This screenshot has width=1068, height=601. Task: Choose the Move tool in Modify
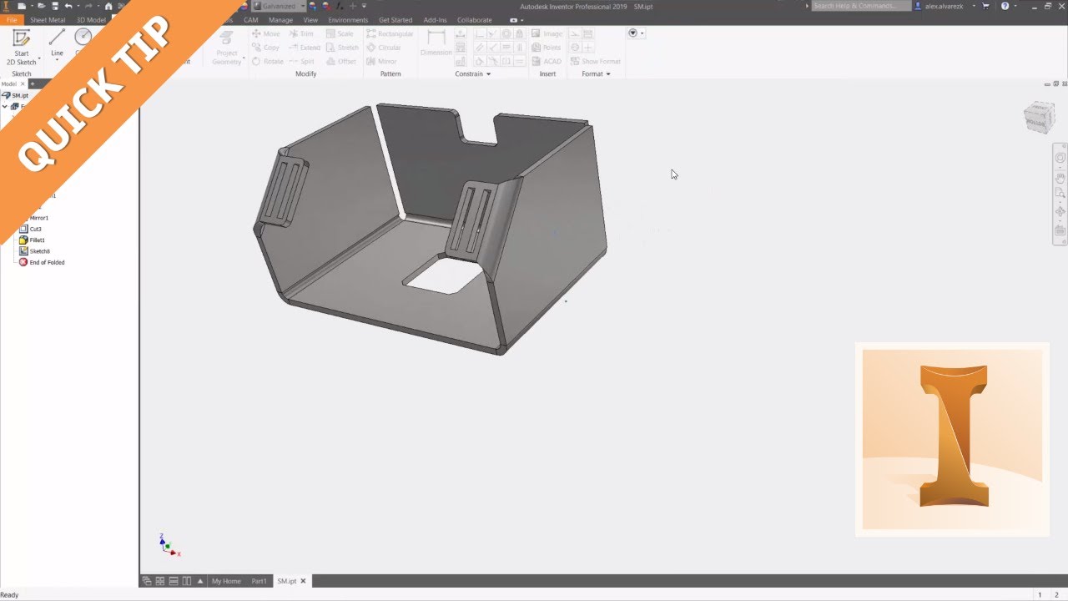tap(266, 34)
